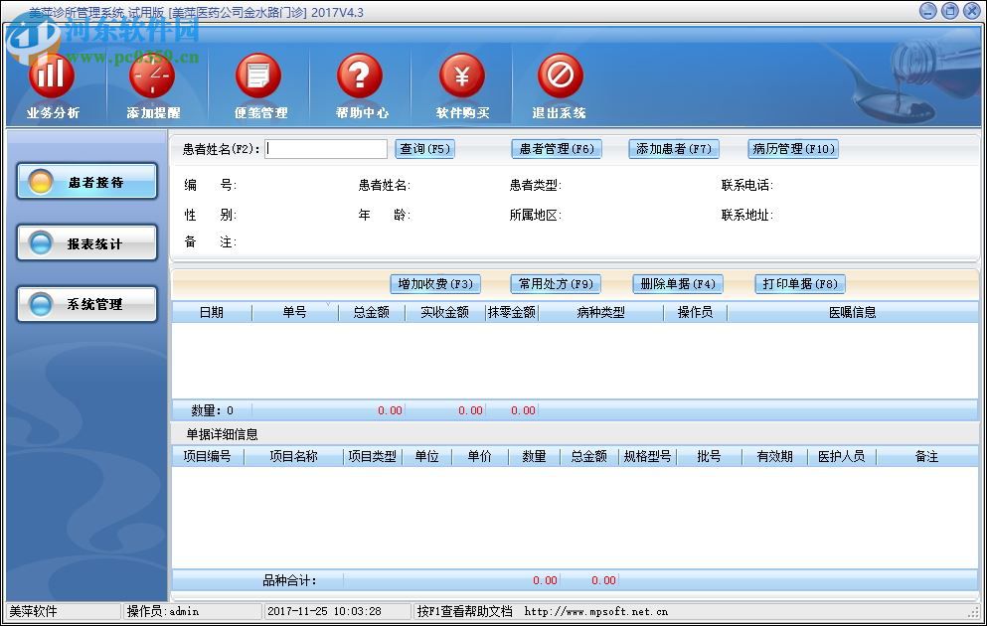The width and height of the screenshot is (987, 626).
Task: Click the 查询(F5) search button
Action: coord(424,148)
